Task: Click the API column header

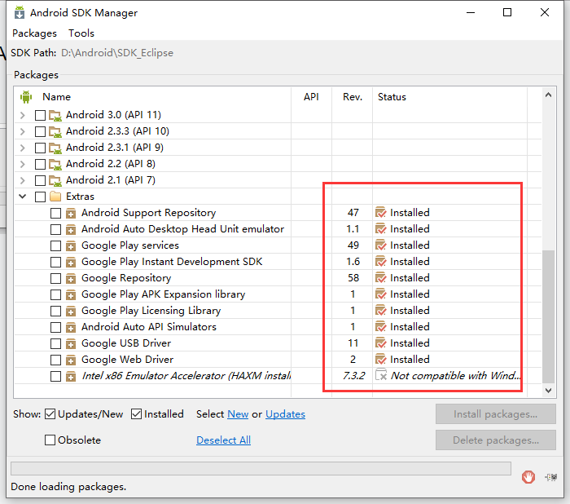Action: 311,97
